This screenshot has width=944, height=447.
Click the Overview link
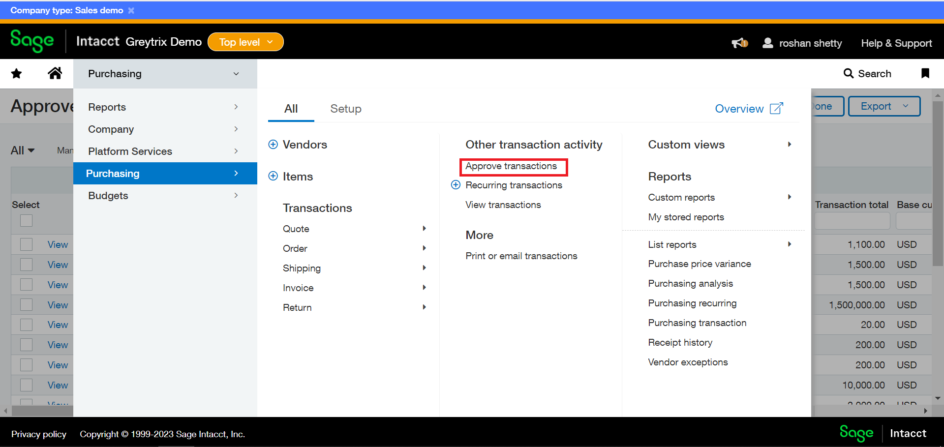coord(739,109)
